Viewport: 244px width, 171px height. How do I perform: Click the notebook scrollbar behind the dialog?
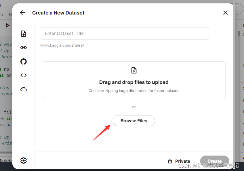tap(238, 34)
